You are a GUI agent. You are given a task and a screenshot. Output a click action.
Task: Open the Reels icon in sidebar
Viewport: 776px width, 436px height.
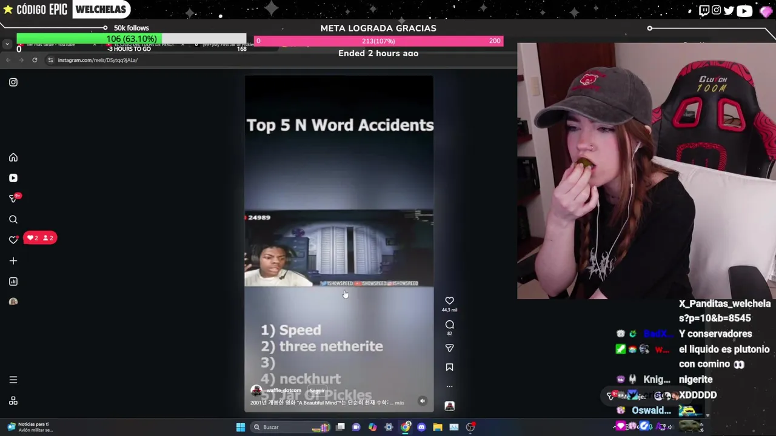(13, 178)
